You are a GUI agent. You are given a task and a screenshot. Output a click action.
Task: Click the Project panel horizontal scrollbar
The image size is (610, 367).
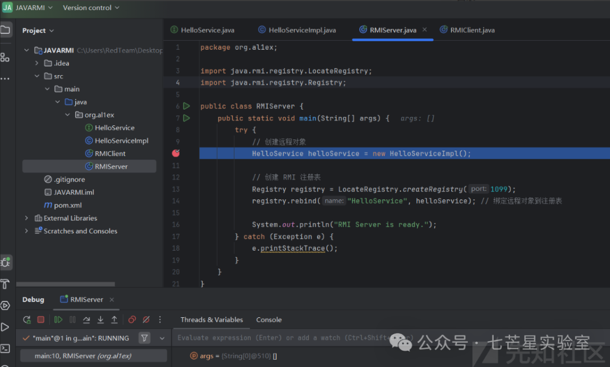(x=66, y=284)
